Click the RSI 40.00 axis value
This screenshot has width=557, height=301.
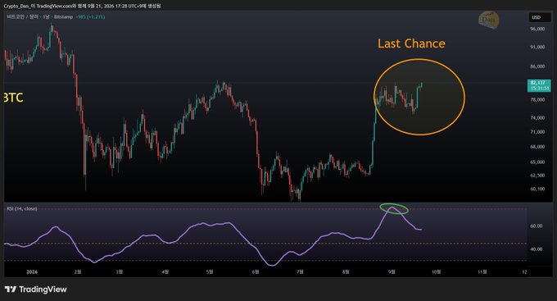(537, 249)
